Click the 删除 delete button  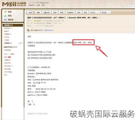62,13
